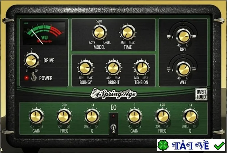Click the right pan handle above WET
The width and height of the screenshot is (227, 153).
[x=194, y=69]
